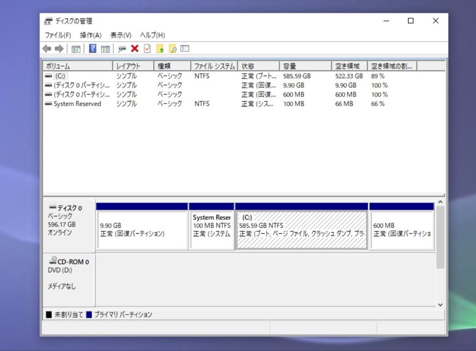The height and width of the screenshot is (351, 476).
Task: Maximize the Disk Management window
Action: tap(411, 21)
